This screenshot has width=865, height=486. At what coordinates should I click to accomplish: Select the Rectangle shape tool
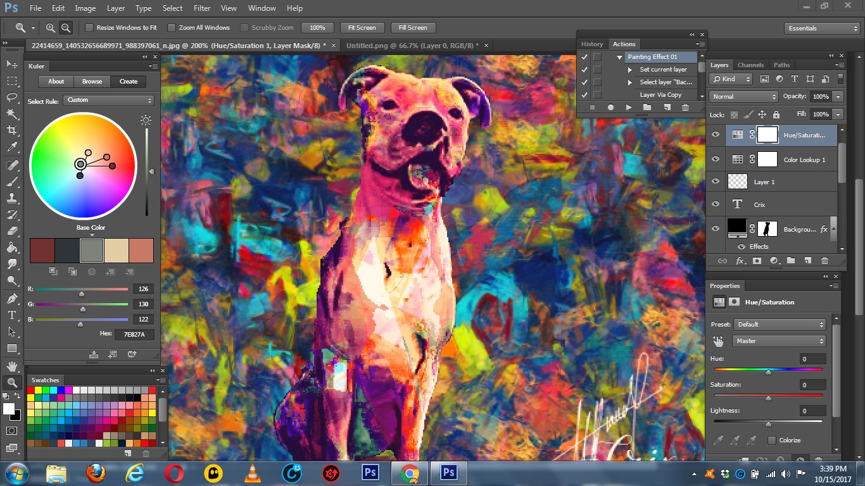coord(11,348)
